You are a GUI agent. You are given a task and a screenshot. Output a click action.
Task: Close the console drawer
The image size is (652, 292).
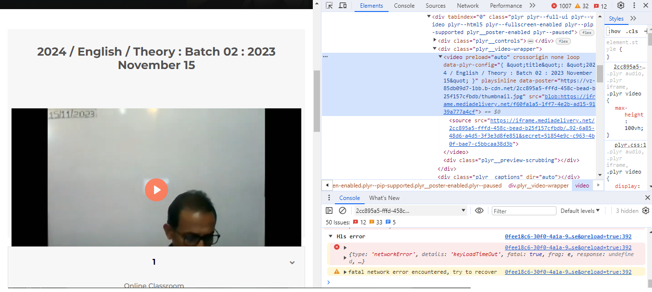[x=648, y=198]
